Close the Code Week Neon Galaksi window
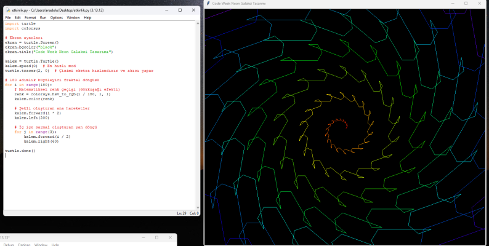 click(480, 4)
